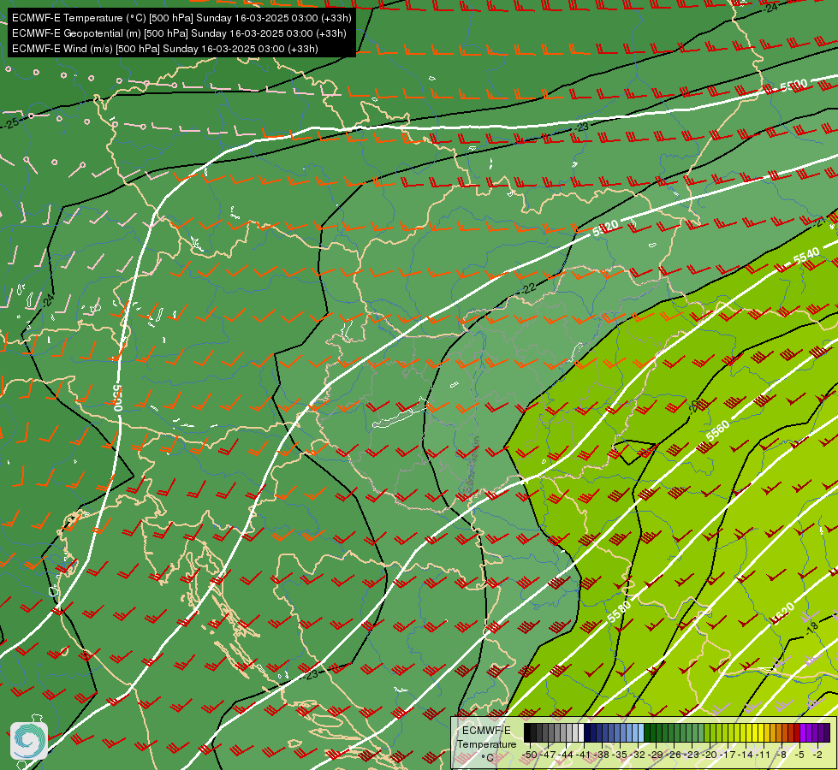Click the legend tick label -47
The height and width of the screenshot is (770, 838).
click(x=547, y=755)
